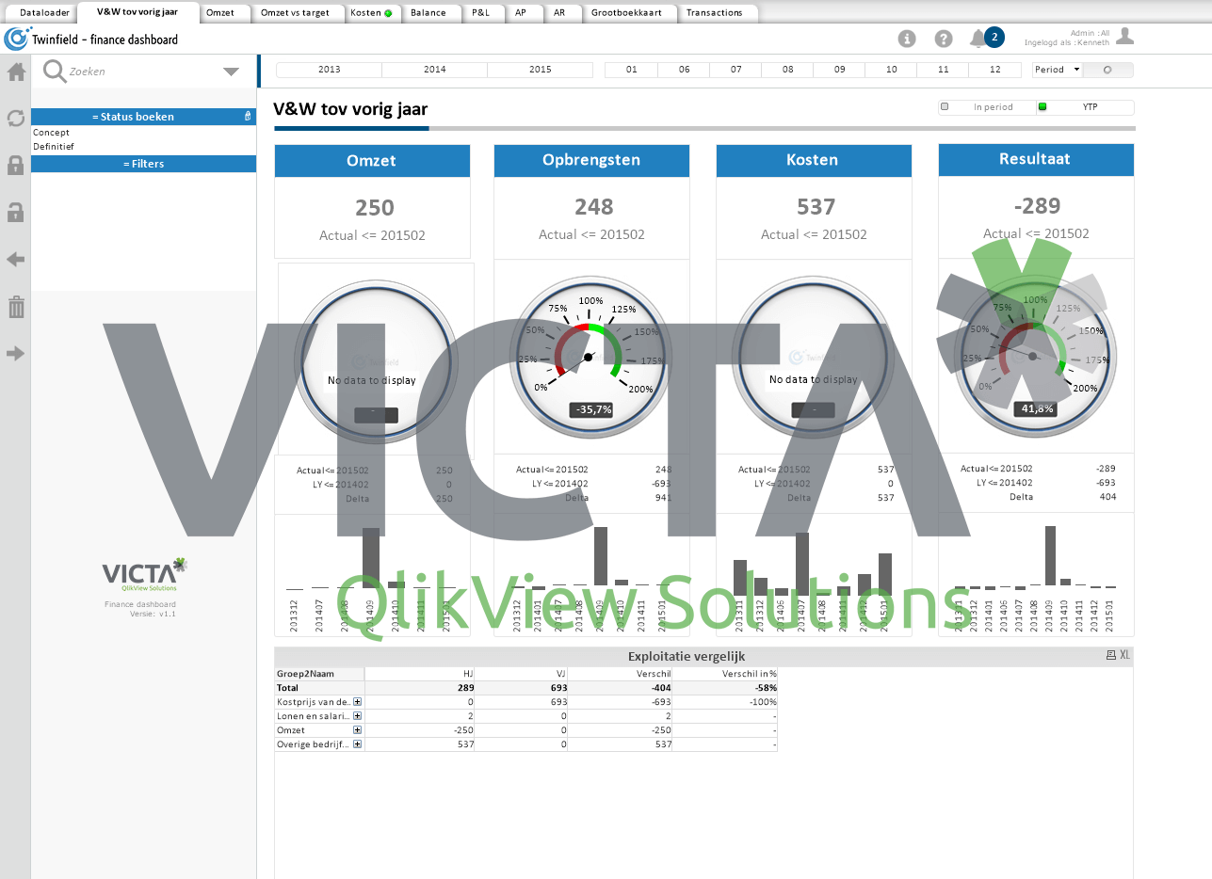
Task: Lock selections with the closed padlock icon
Action: [x=15, y=166]
